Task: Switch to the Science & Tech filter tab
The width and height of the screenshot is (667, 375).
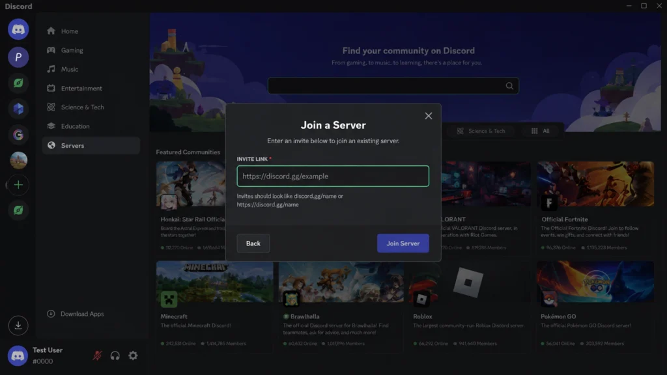Action: [x=481, y=131]
